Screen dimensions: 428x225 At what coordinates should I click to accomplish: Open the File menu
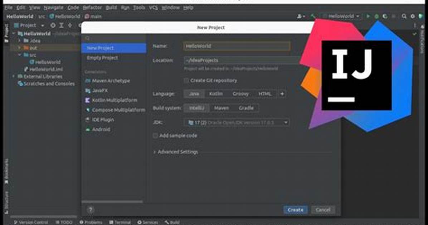click(9, 8)
